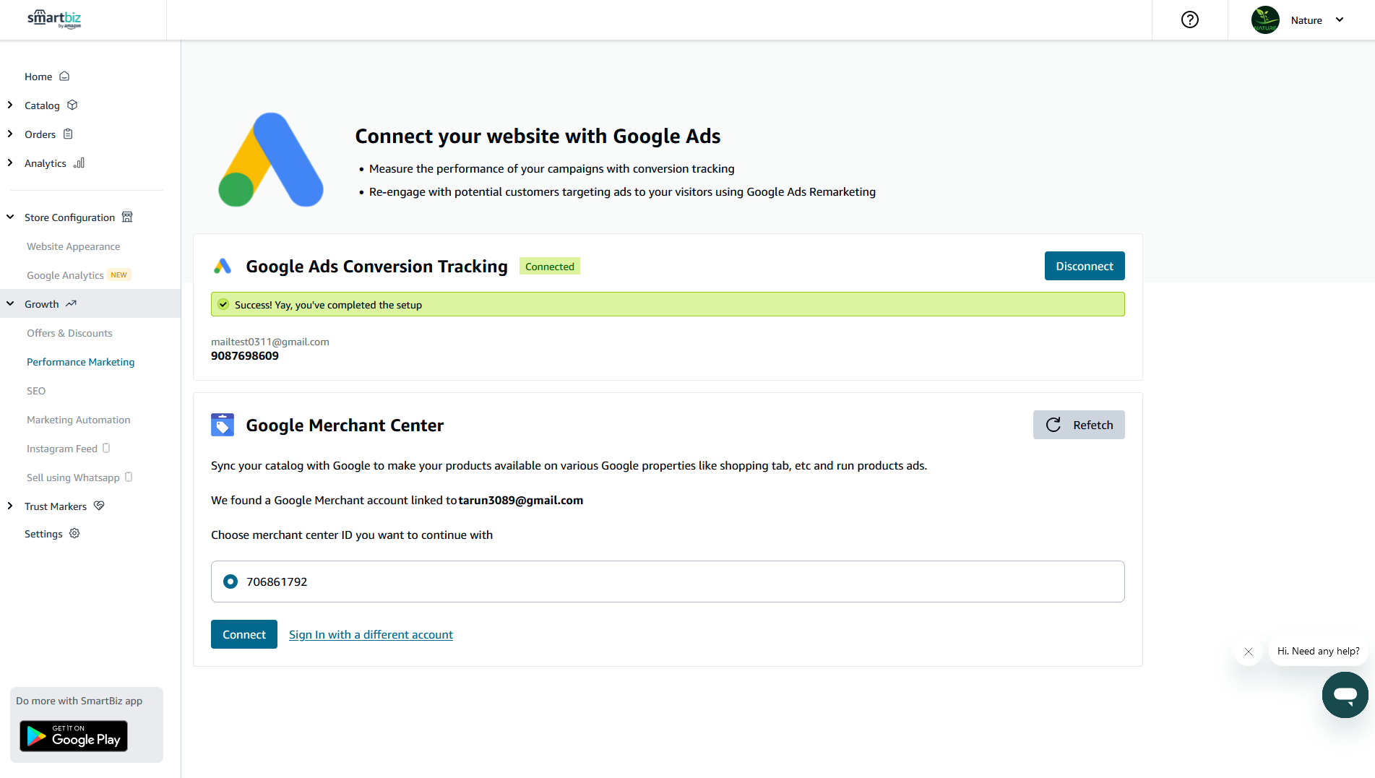Viewport: 1375px width, 778px height.
Task: Click the green success checkmark icon
Action: click(223, 304)
